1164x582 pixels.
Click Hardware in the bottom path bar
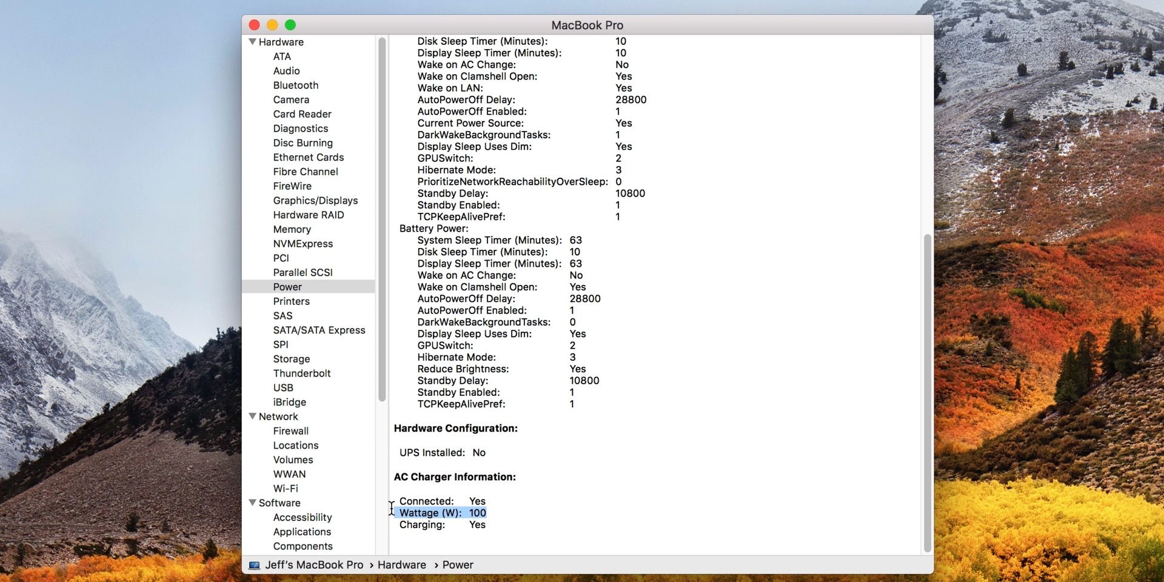tap(401, 565)
